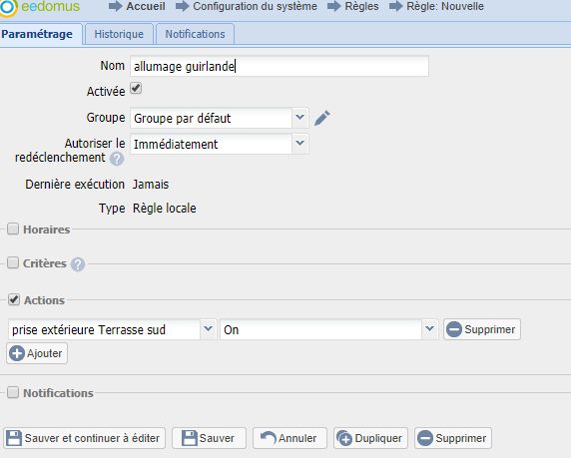Click Sauver et continuer à éditer
This screenshot has width=571, height=458.
85,438
